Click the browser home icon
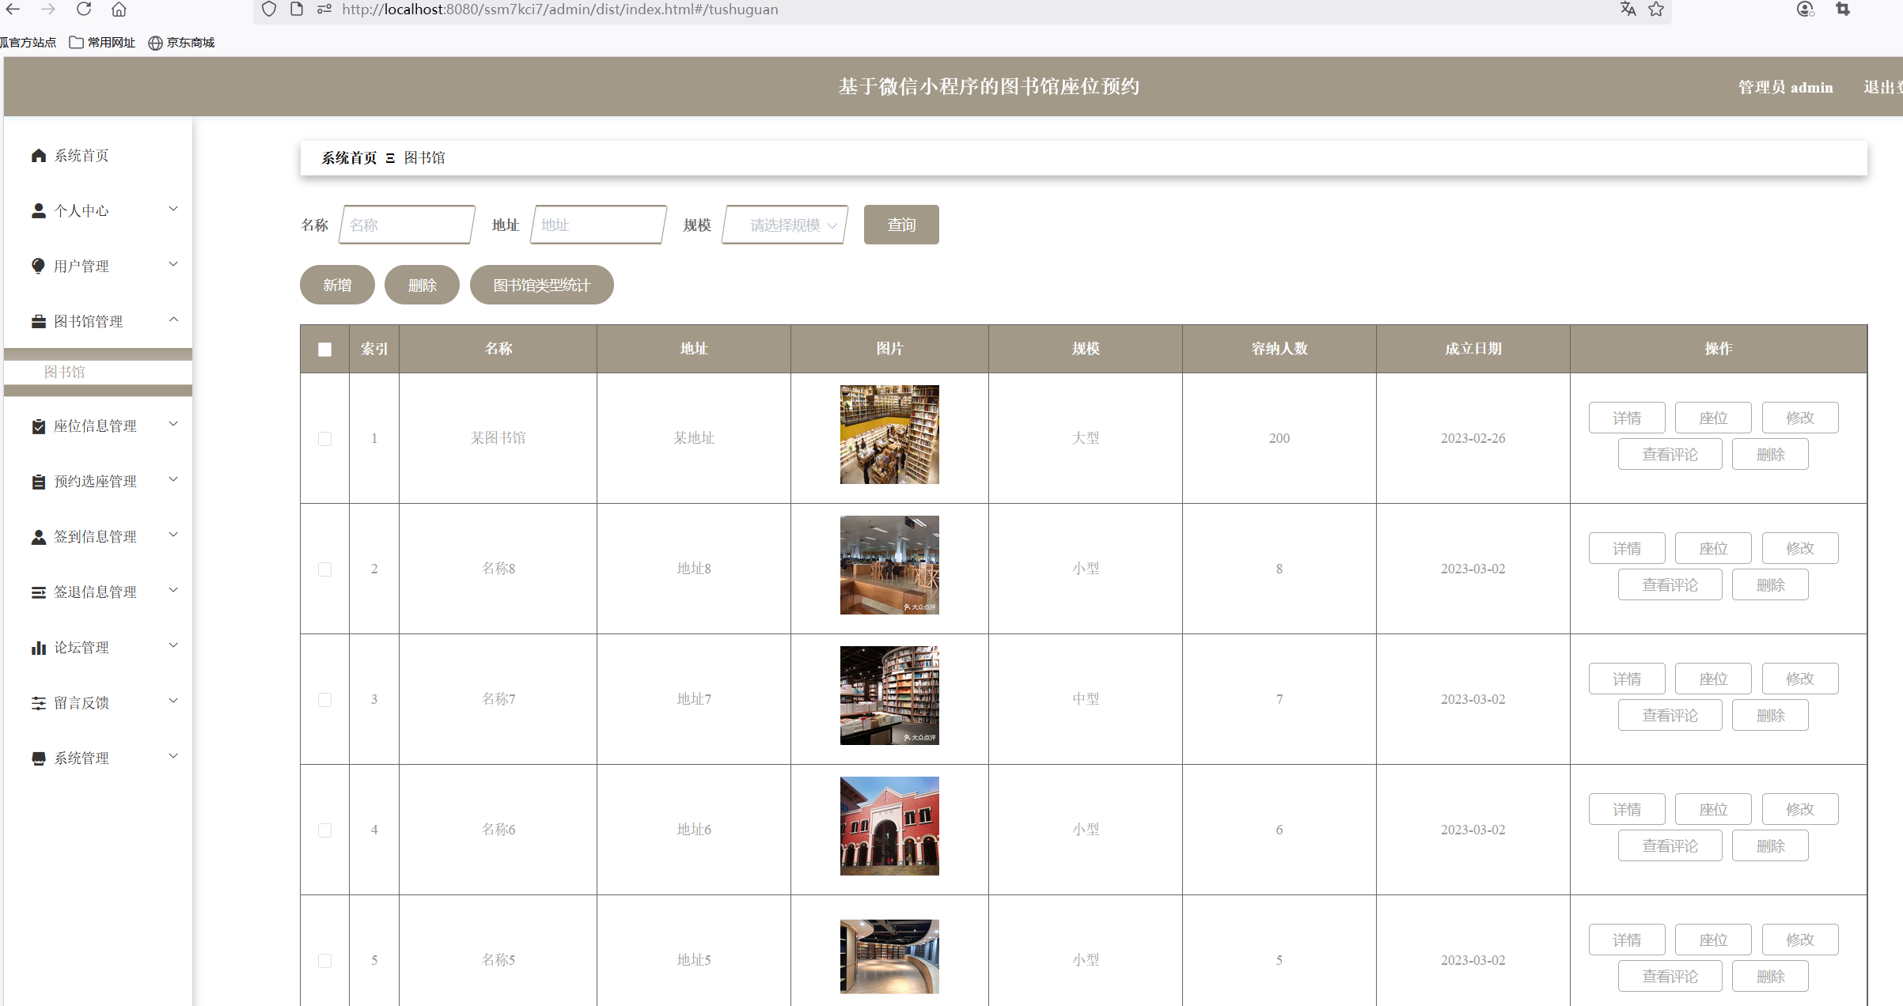This screenshot has width=1903, height=1006. 119,9
